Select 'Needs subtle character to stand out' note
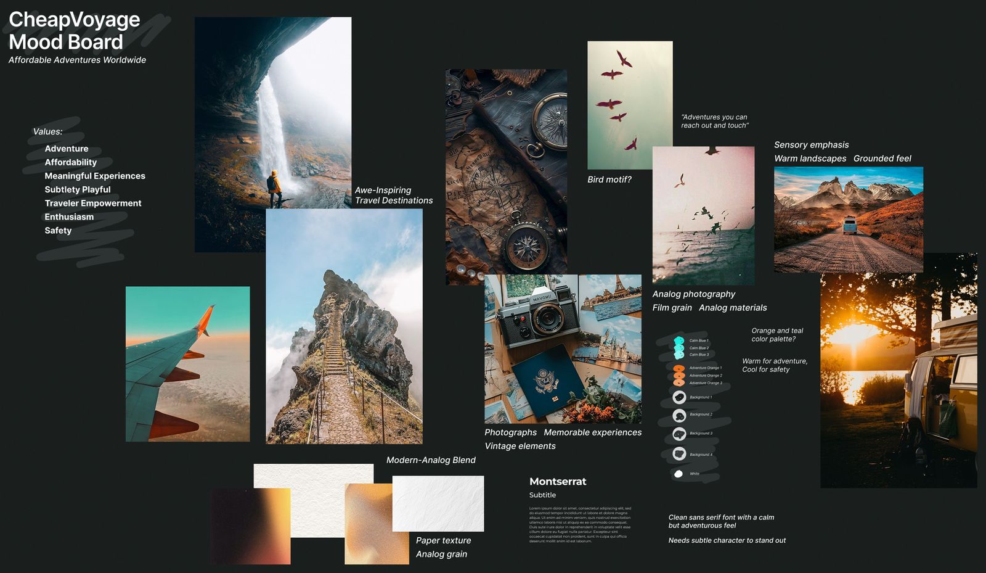986x573 pixels. click(x=727, y=540)
